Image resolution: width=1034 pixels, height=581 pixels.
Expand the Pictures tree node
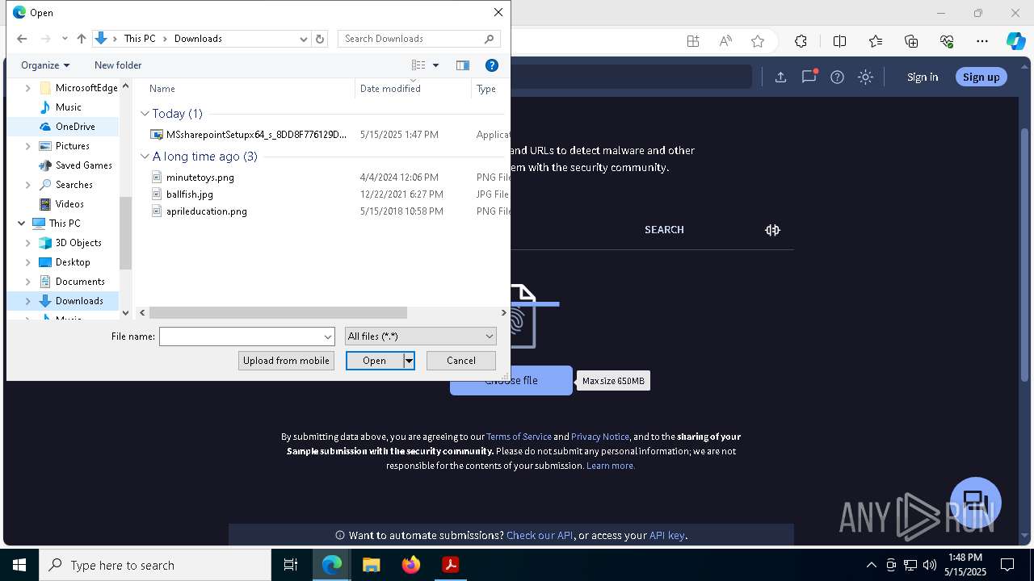tap(28, 146)
